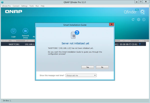Click the Qfinder app icon in title bar

pos(2,2)
